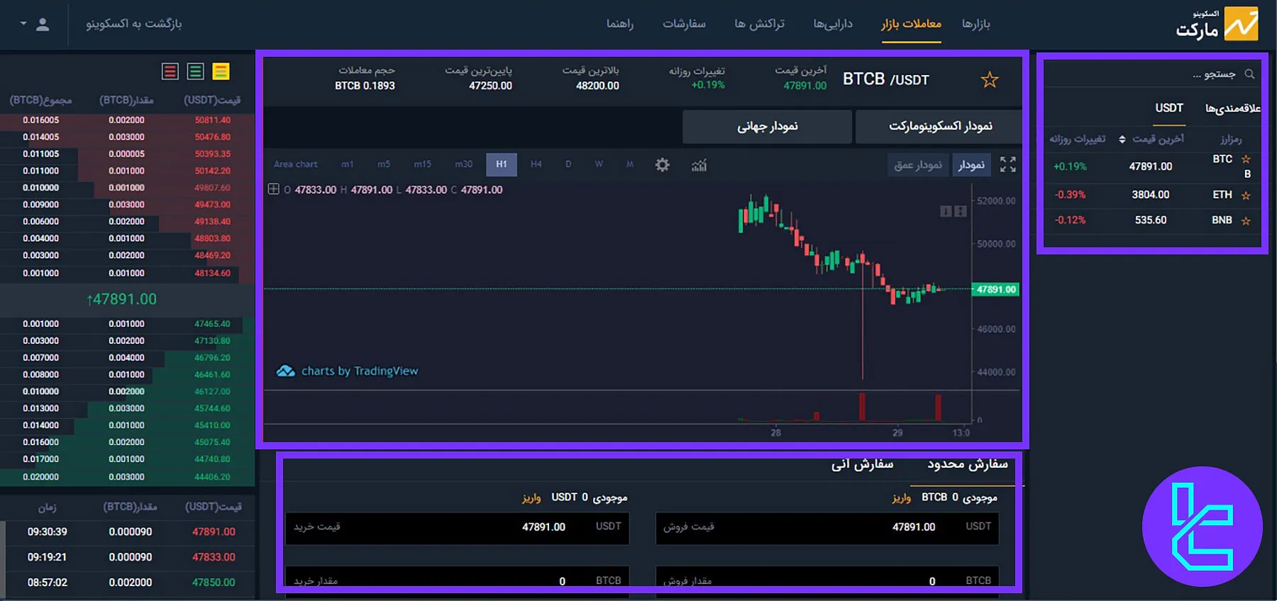Toggle favorite star for ETH
This screenshot has width=1277, height=601.
(x=1246, y=196)
